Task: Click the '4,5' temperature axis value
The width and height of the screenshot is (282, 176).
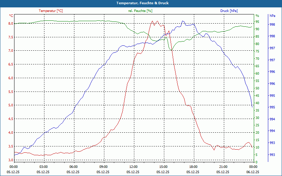Action: 11,119
